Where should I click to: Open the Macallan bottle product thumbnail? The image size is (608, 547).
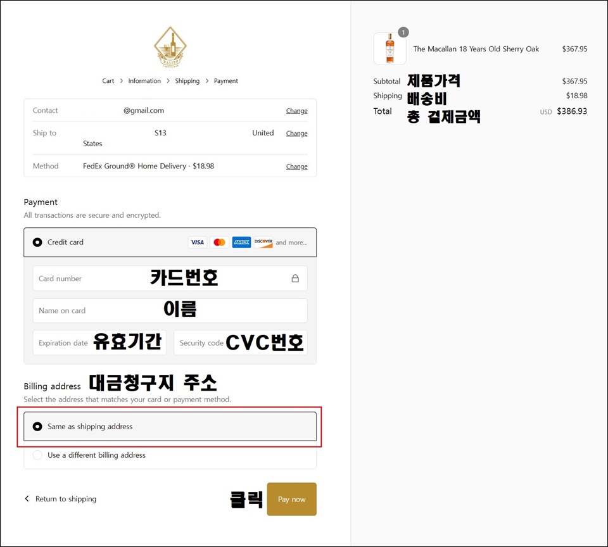(389, 49)
